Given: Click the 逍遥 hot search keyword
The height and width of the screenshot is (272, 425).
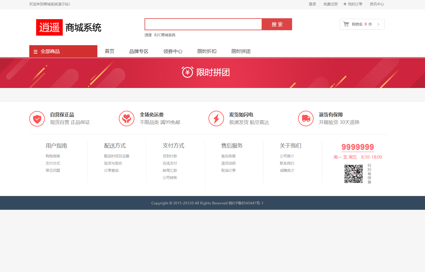Looking at the screenshot, I should [x=148, y=35].
